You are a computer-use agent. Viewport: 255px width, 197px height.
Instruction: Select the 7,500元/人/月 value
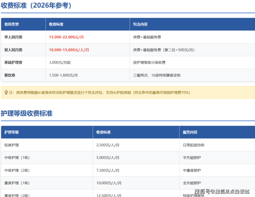point(108,170)
